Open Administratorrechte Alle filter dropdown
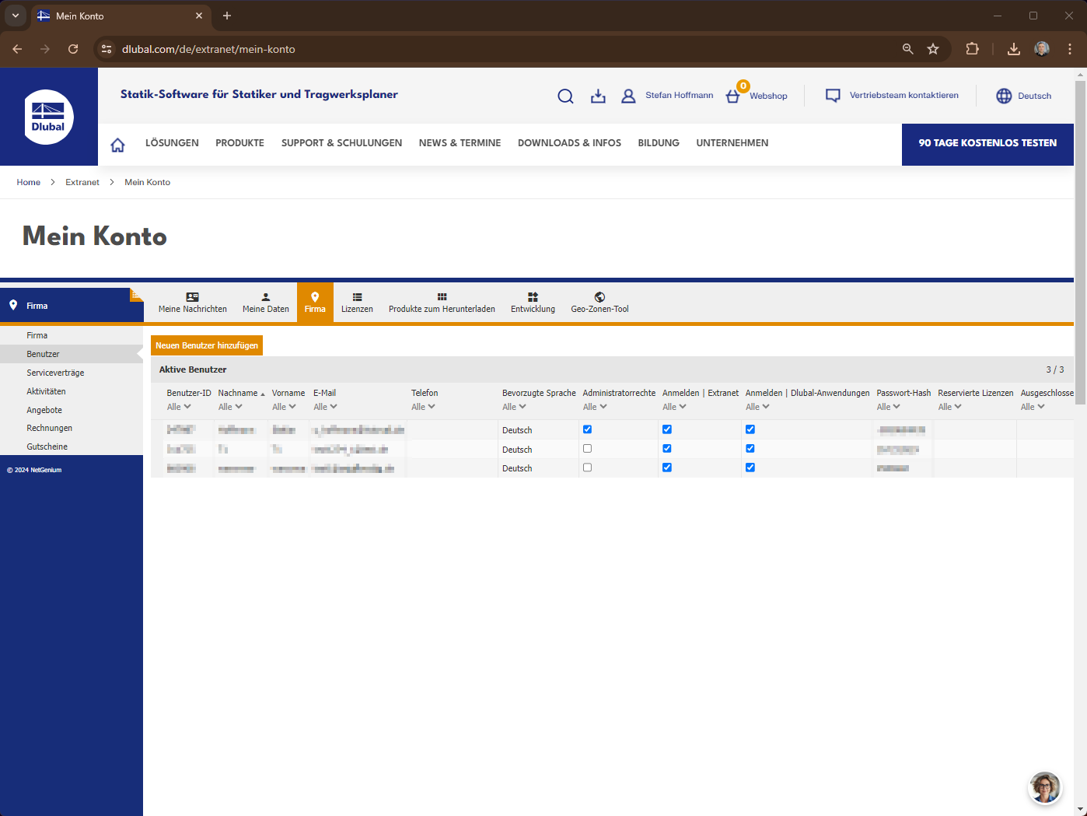This screenshot has width=1087, height=816. tap(595, 407)
